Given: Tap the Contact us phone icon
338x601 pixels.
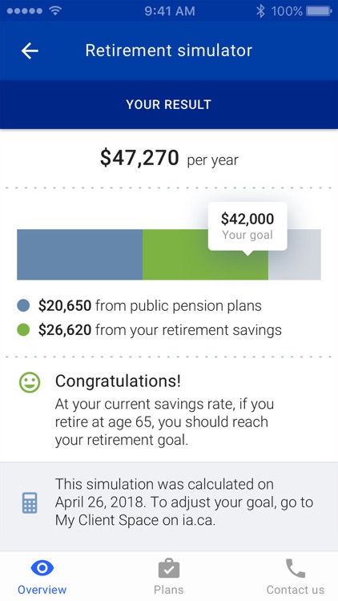Looking at the screenshot, I should (x=295, y=568).
